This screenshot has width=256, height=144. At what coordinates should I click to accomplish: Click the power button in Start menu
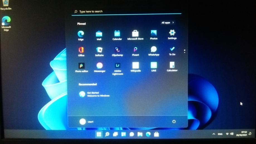tap(174, 121)
